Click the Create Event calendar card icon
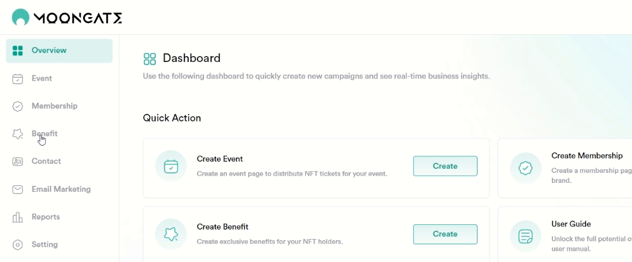Screen dimensions: 632x262 (x=171, y=166)
